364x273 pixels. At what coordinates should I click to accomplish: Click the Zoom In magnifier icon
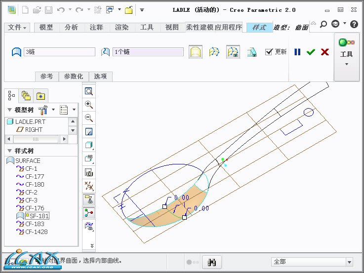click(89, 105)
